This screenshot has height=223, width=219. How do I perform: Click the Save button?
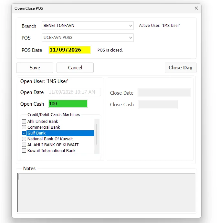[x=35, y=68]
